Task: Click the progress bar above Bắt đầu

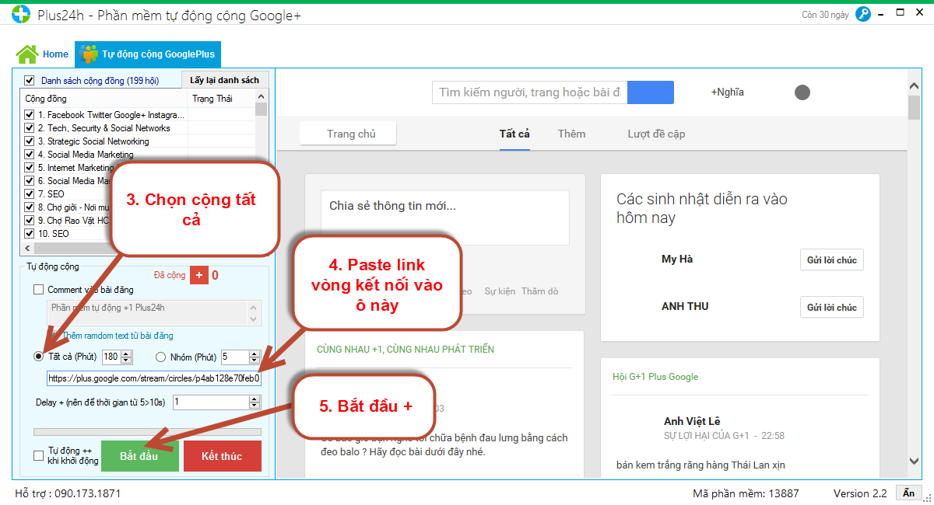Action: 147,432
